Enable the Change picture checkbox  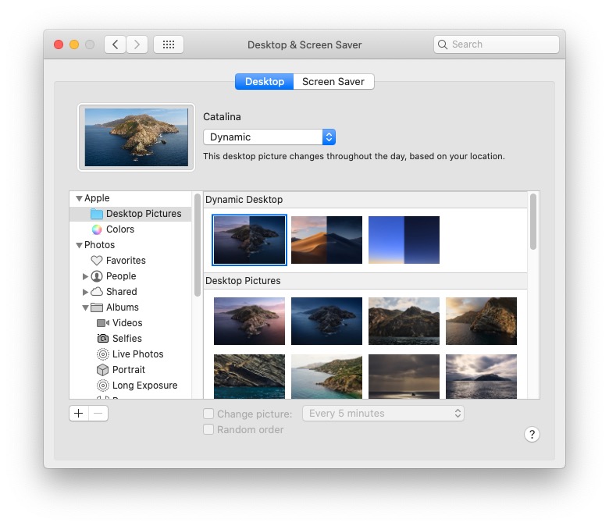(208, 414)
